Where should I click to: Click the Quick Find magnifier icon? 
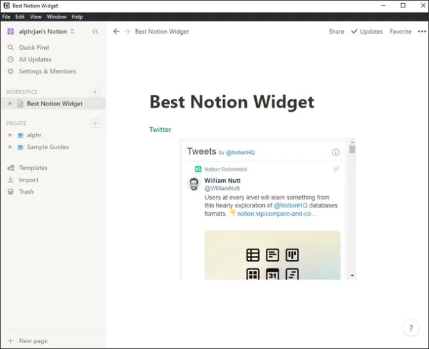click(x=11, y=48)
